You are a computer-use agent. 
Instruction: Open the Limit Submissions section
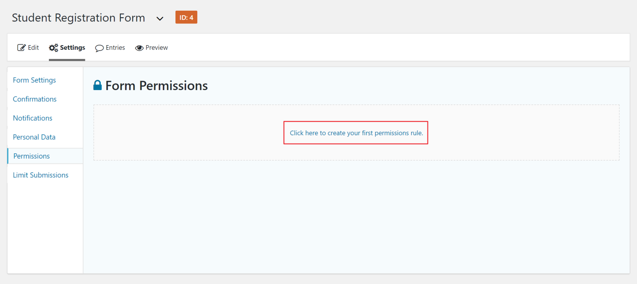click(x=41, y=175)
